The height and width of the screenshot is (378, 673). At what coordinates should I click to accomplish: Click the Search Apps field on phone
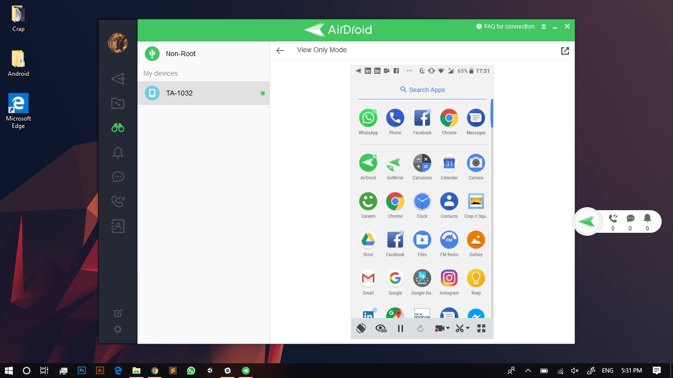(422, 90)
